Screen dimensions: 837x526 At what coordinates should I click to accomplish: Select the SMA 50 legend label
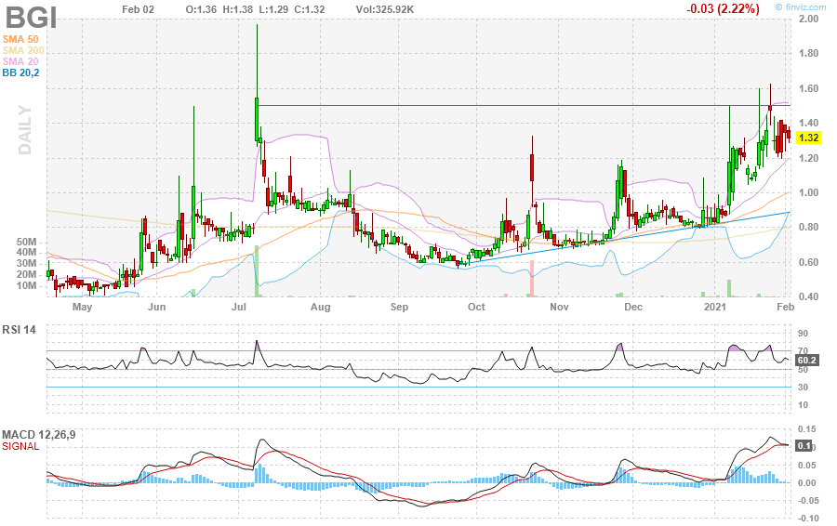[x=20, y=39]
